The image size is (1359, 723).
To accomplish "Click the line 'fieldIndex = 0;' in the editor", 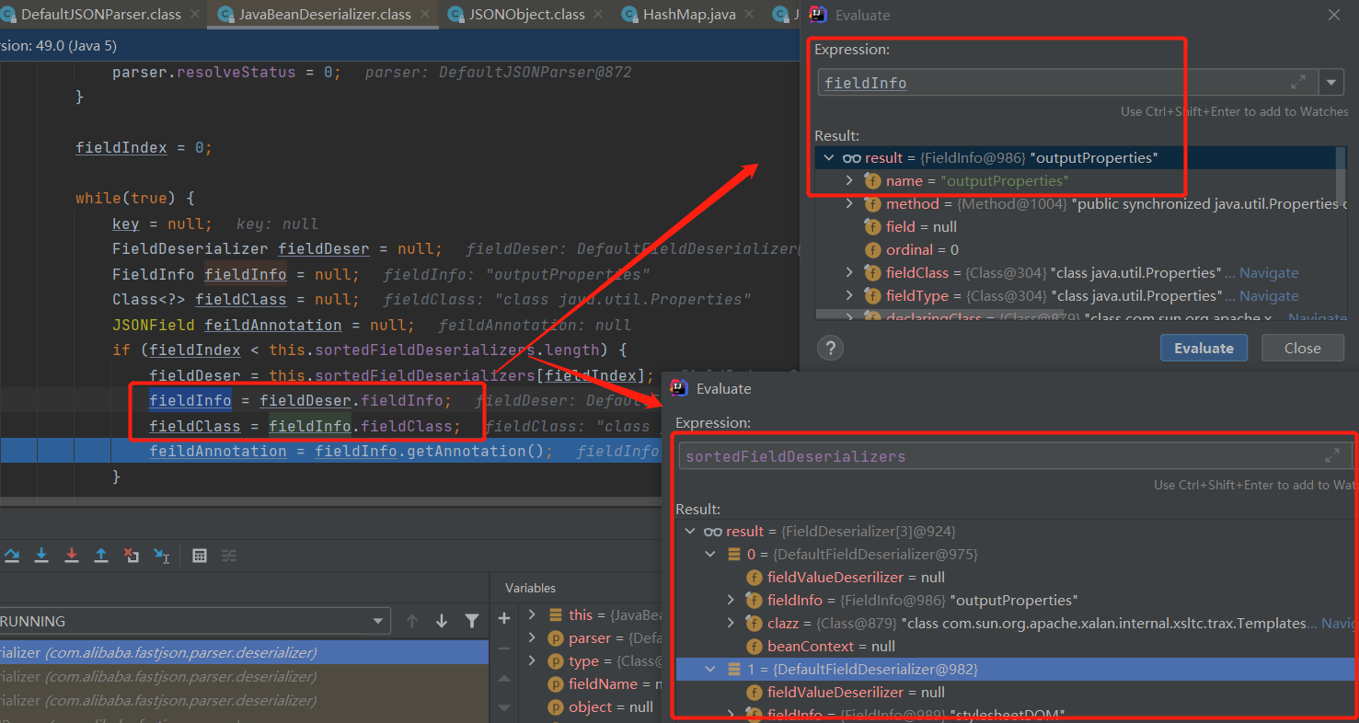I will [144, 147].
